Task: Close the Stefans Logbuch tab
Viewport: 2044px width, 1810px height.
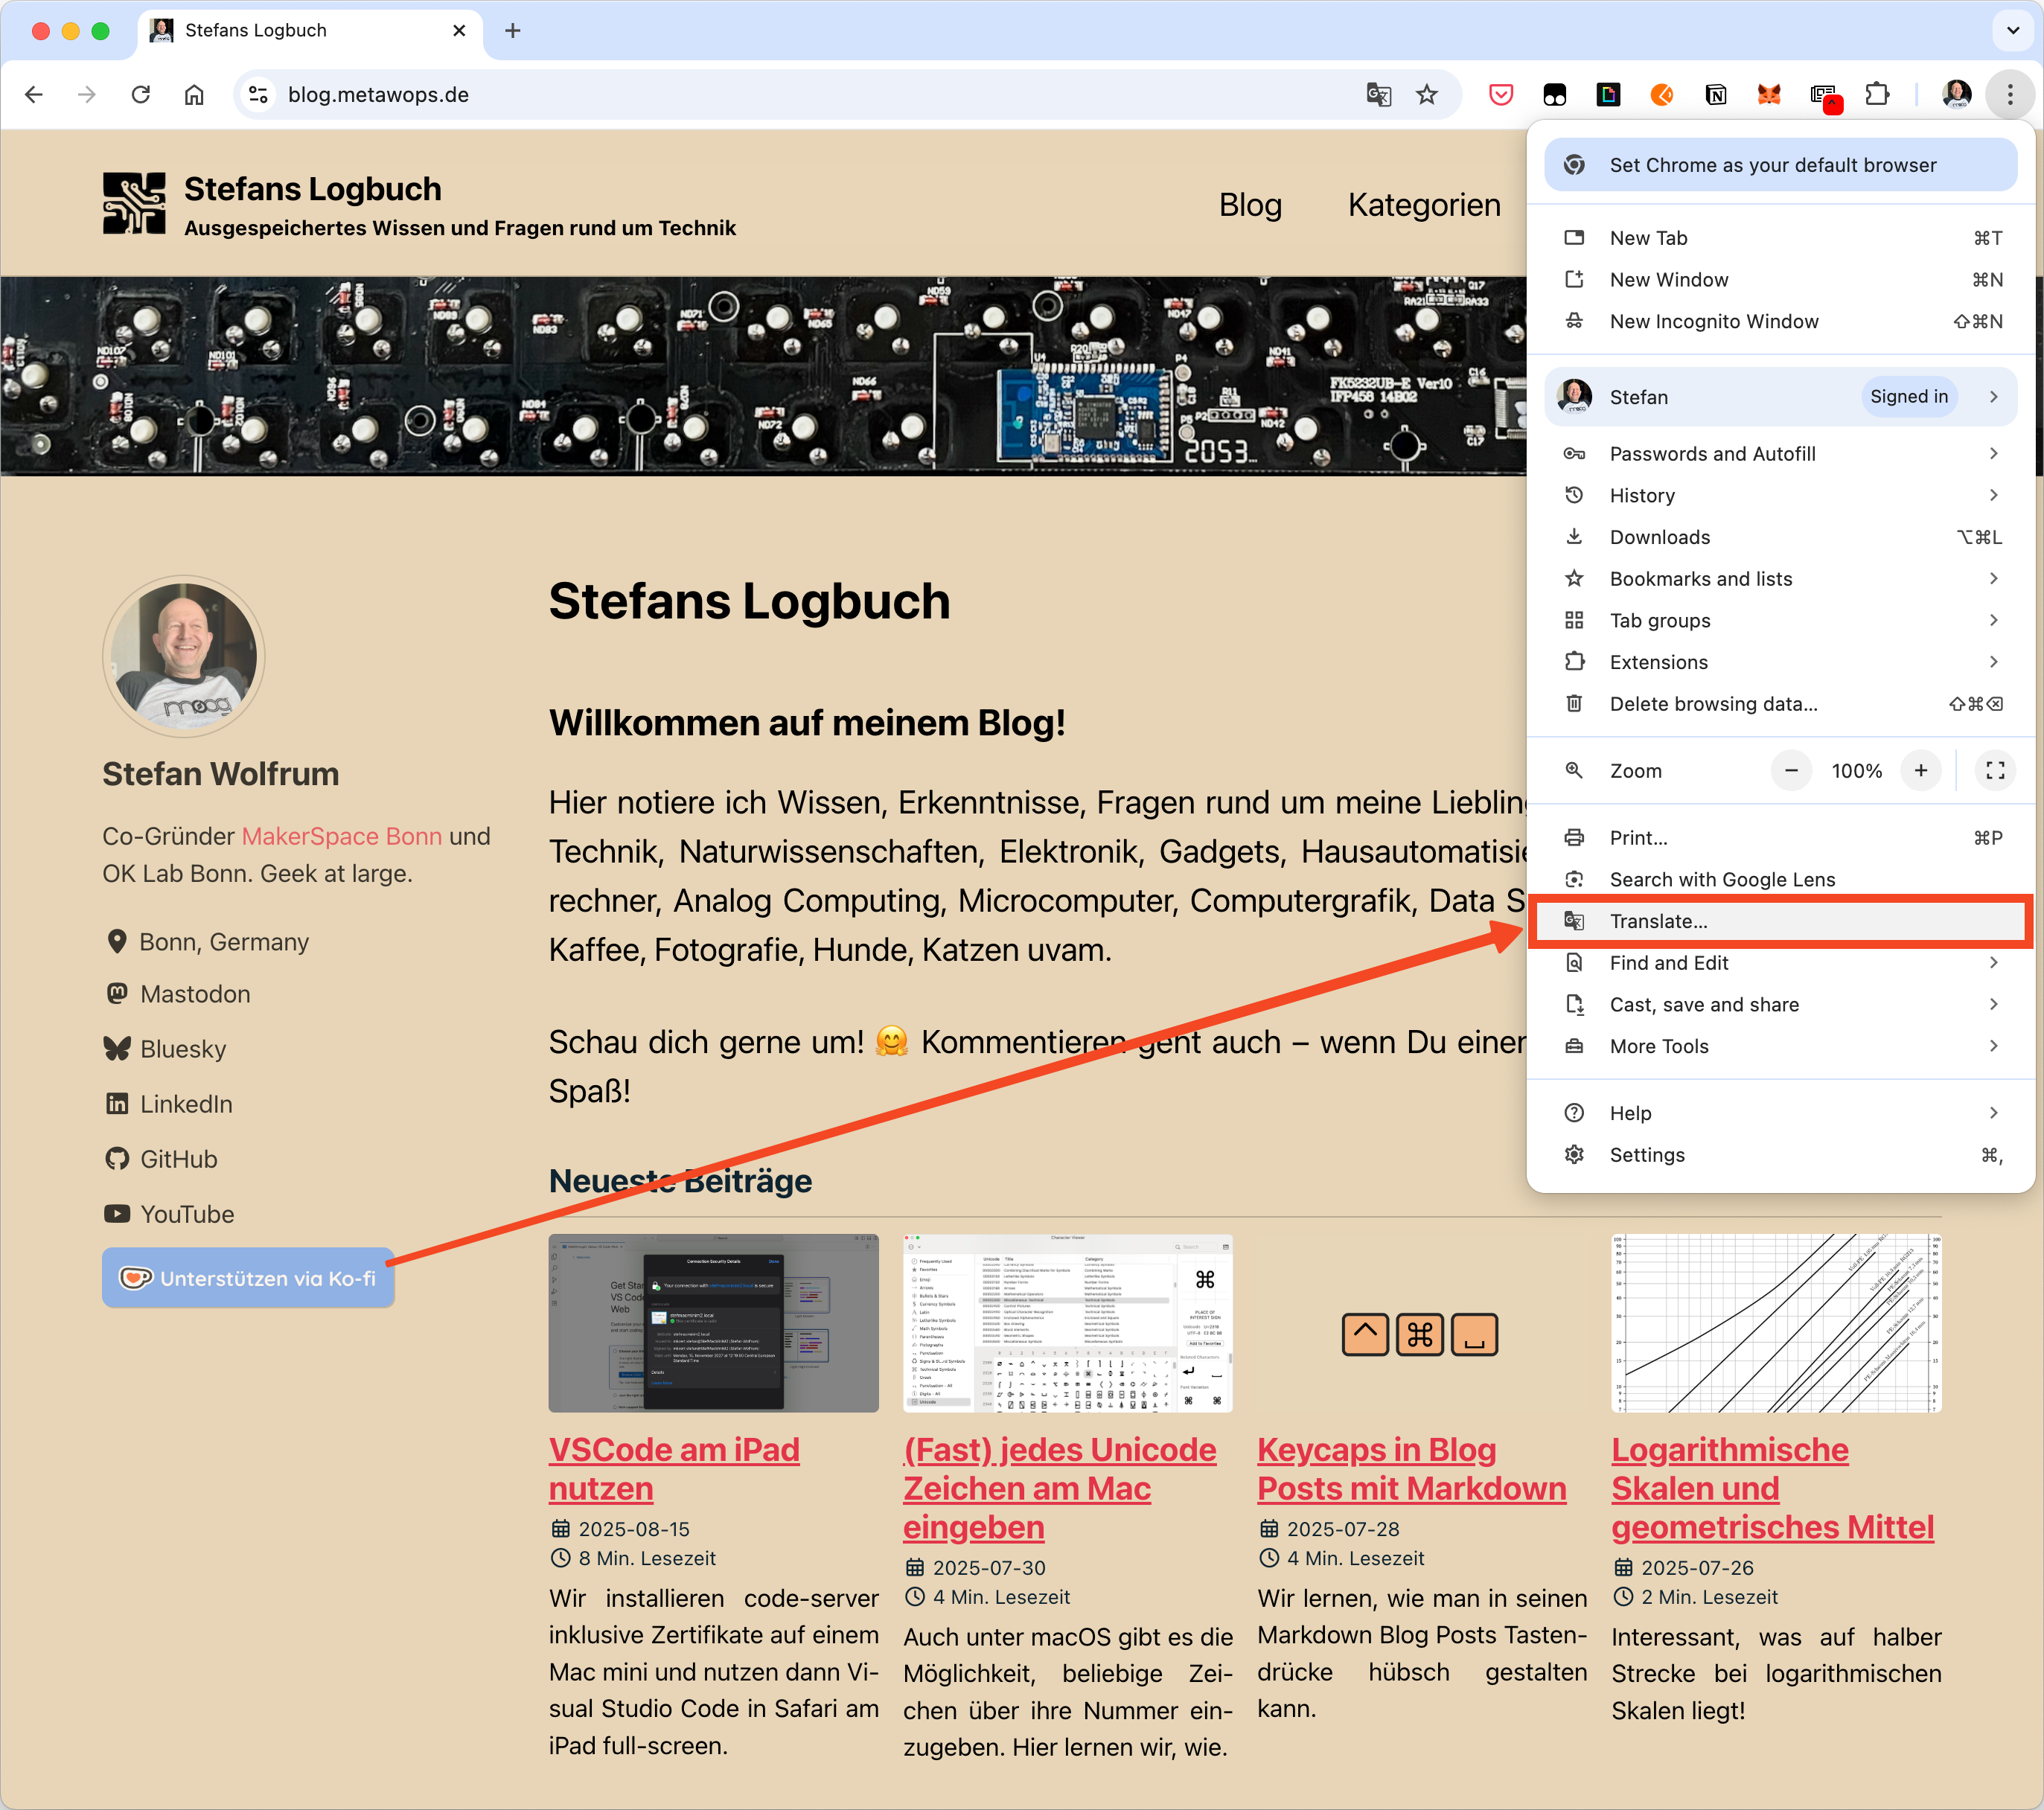Action: [x=459, y=30]
